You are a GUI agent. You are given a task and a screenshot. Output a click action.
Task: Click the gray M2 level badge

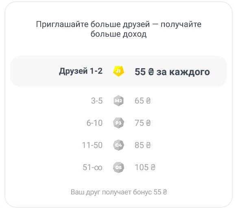pyautogui.click(x=118, y=101)
